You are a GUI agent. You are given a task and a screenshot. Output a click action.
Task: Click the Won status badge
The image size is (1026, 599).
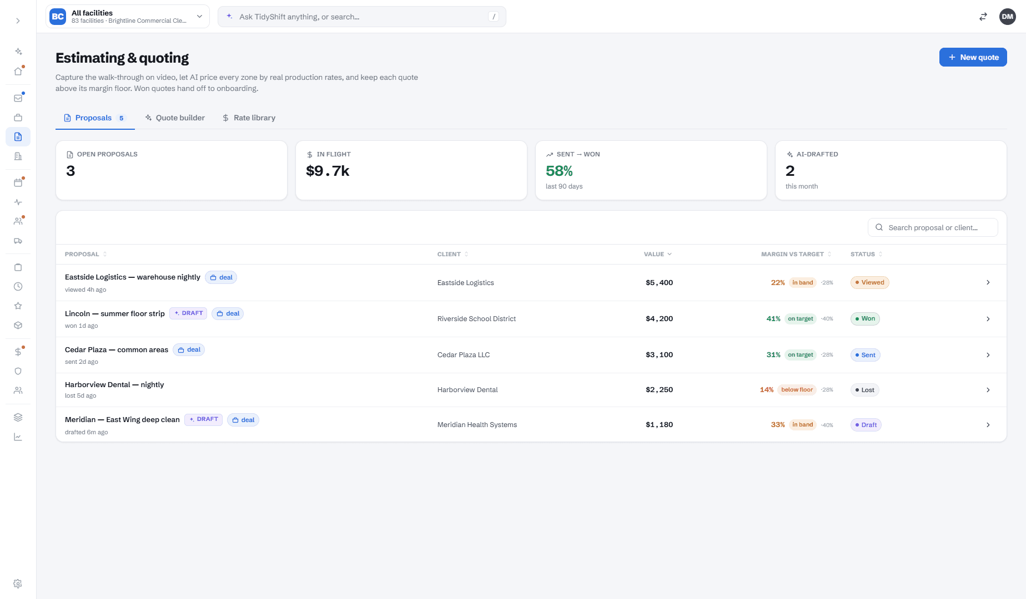[x=865, y=318]
